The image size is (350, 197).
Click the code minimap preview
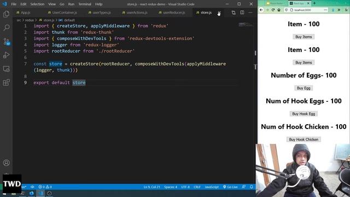(246, 24)
